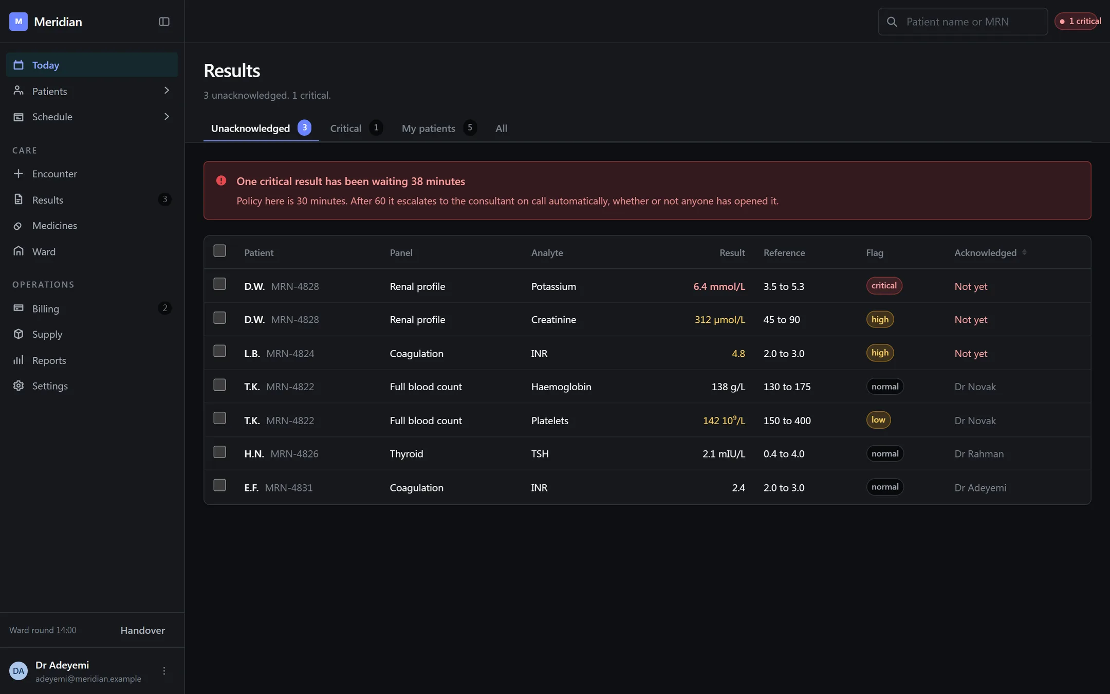Image resolution: width=1110 pixels, height=694 pixels.
Task: Click the Supply box icon
Action: (x=18, y=334)
